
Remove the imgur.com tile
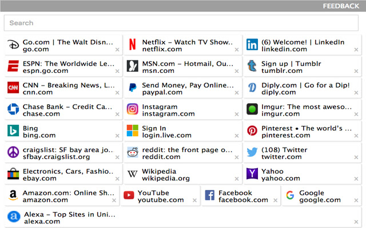point(356,114)
